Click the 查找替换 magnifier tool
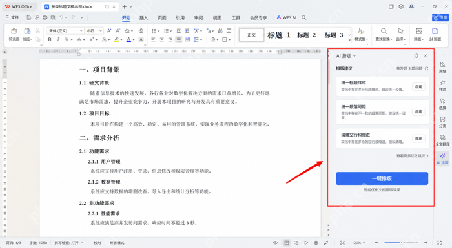Image resolution: width=452 pixels, height=248 pixels. (x=384, y=34)
